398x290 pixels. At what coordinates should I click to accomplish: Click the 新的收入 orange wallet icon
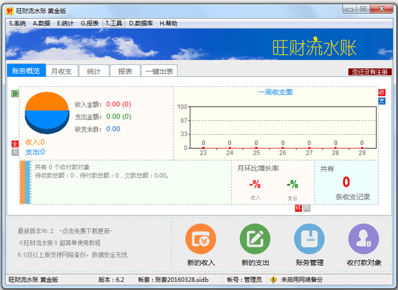coord(201,239)
